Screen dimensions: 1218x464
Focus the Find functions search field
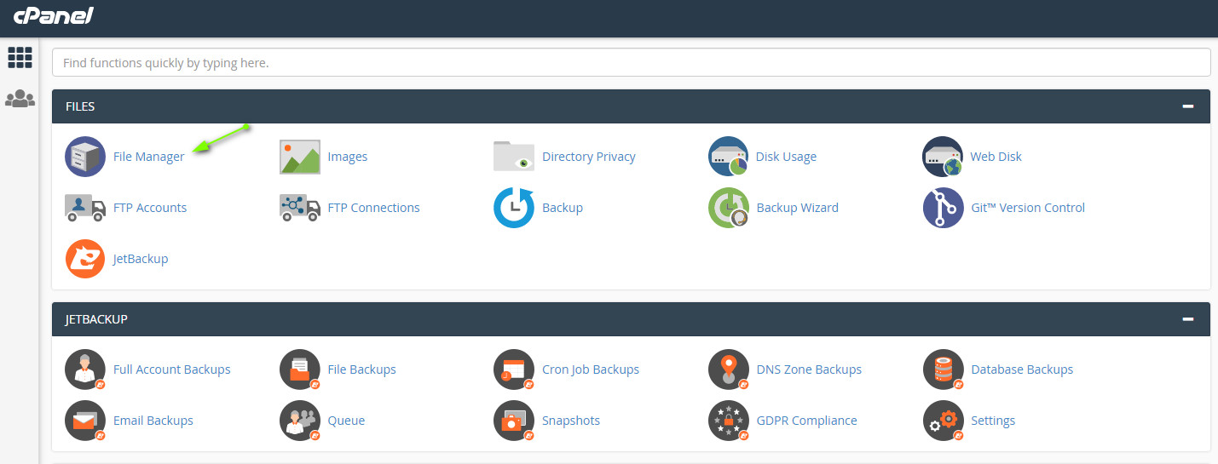(631, 62)
